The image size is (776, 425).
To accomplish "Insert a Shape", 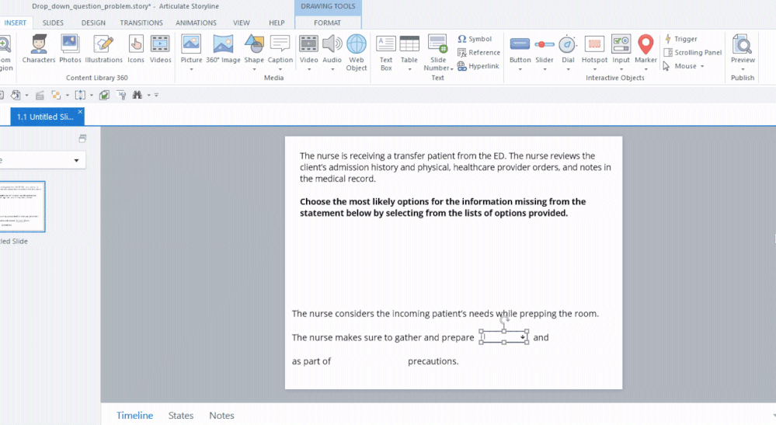I will click(254, 49).
